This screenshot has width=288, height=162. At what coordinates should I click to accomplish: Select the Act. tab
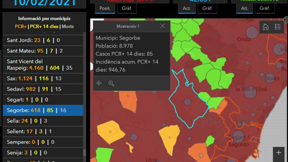point(186,8)
